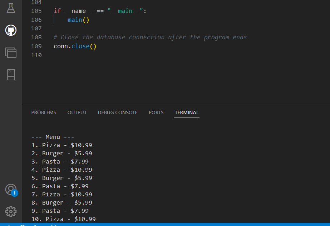
Task: Click terminal line "3. Pasta - $7.99"
Action: 60,161
